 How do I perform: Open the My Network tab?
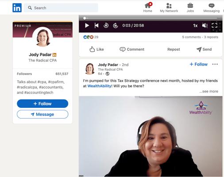coord(169,8)
